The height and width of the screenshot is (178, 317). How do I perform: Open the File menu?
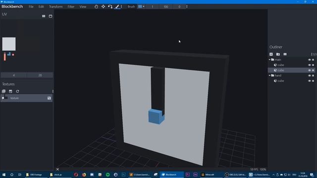(31, 6)
